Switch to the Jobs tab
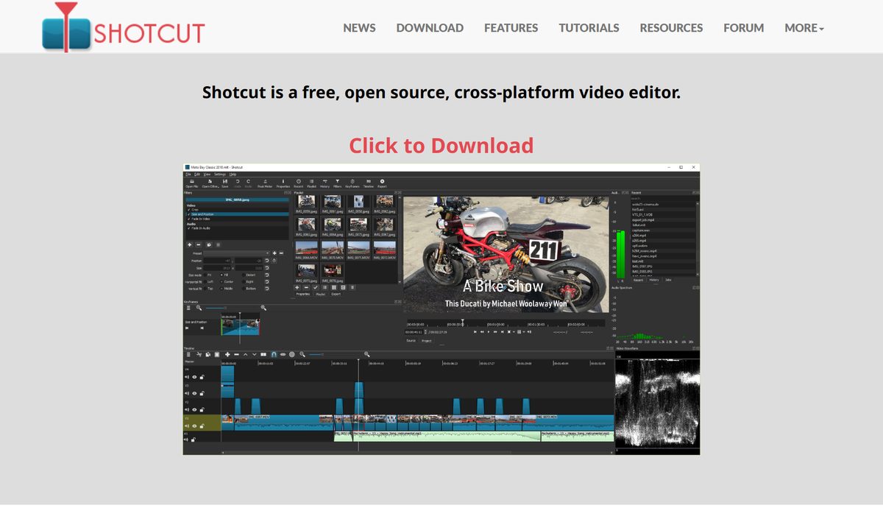Viewport: 883px width, 525px height. tap(668, 280)
